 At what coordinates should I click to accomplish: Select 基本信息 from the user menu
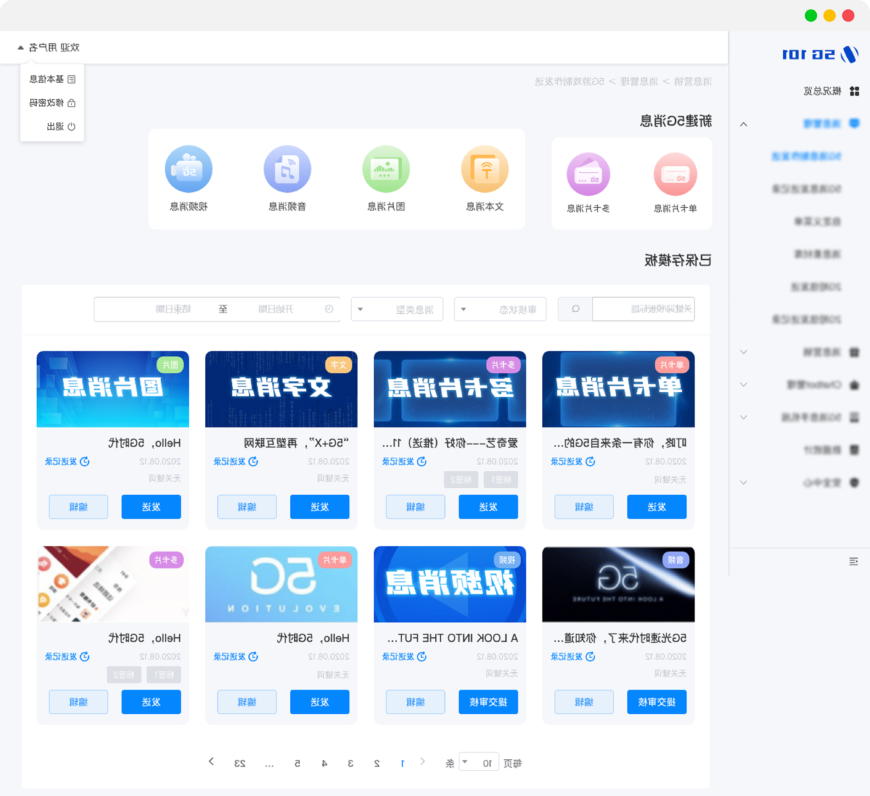(x=52, y=79)
